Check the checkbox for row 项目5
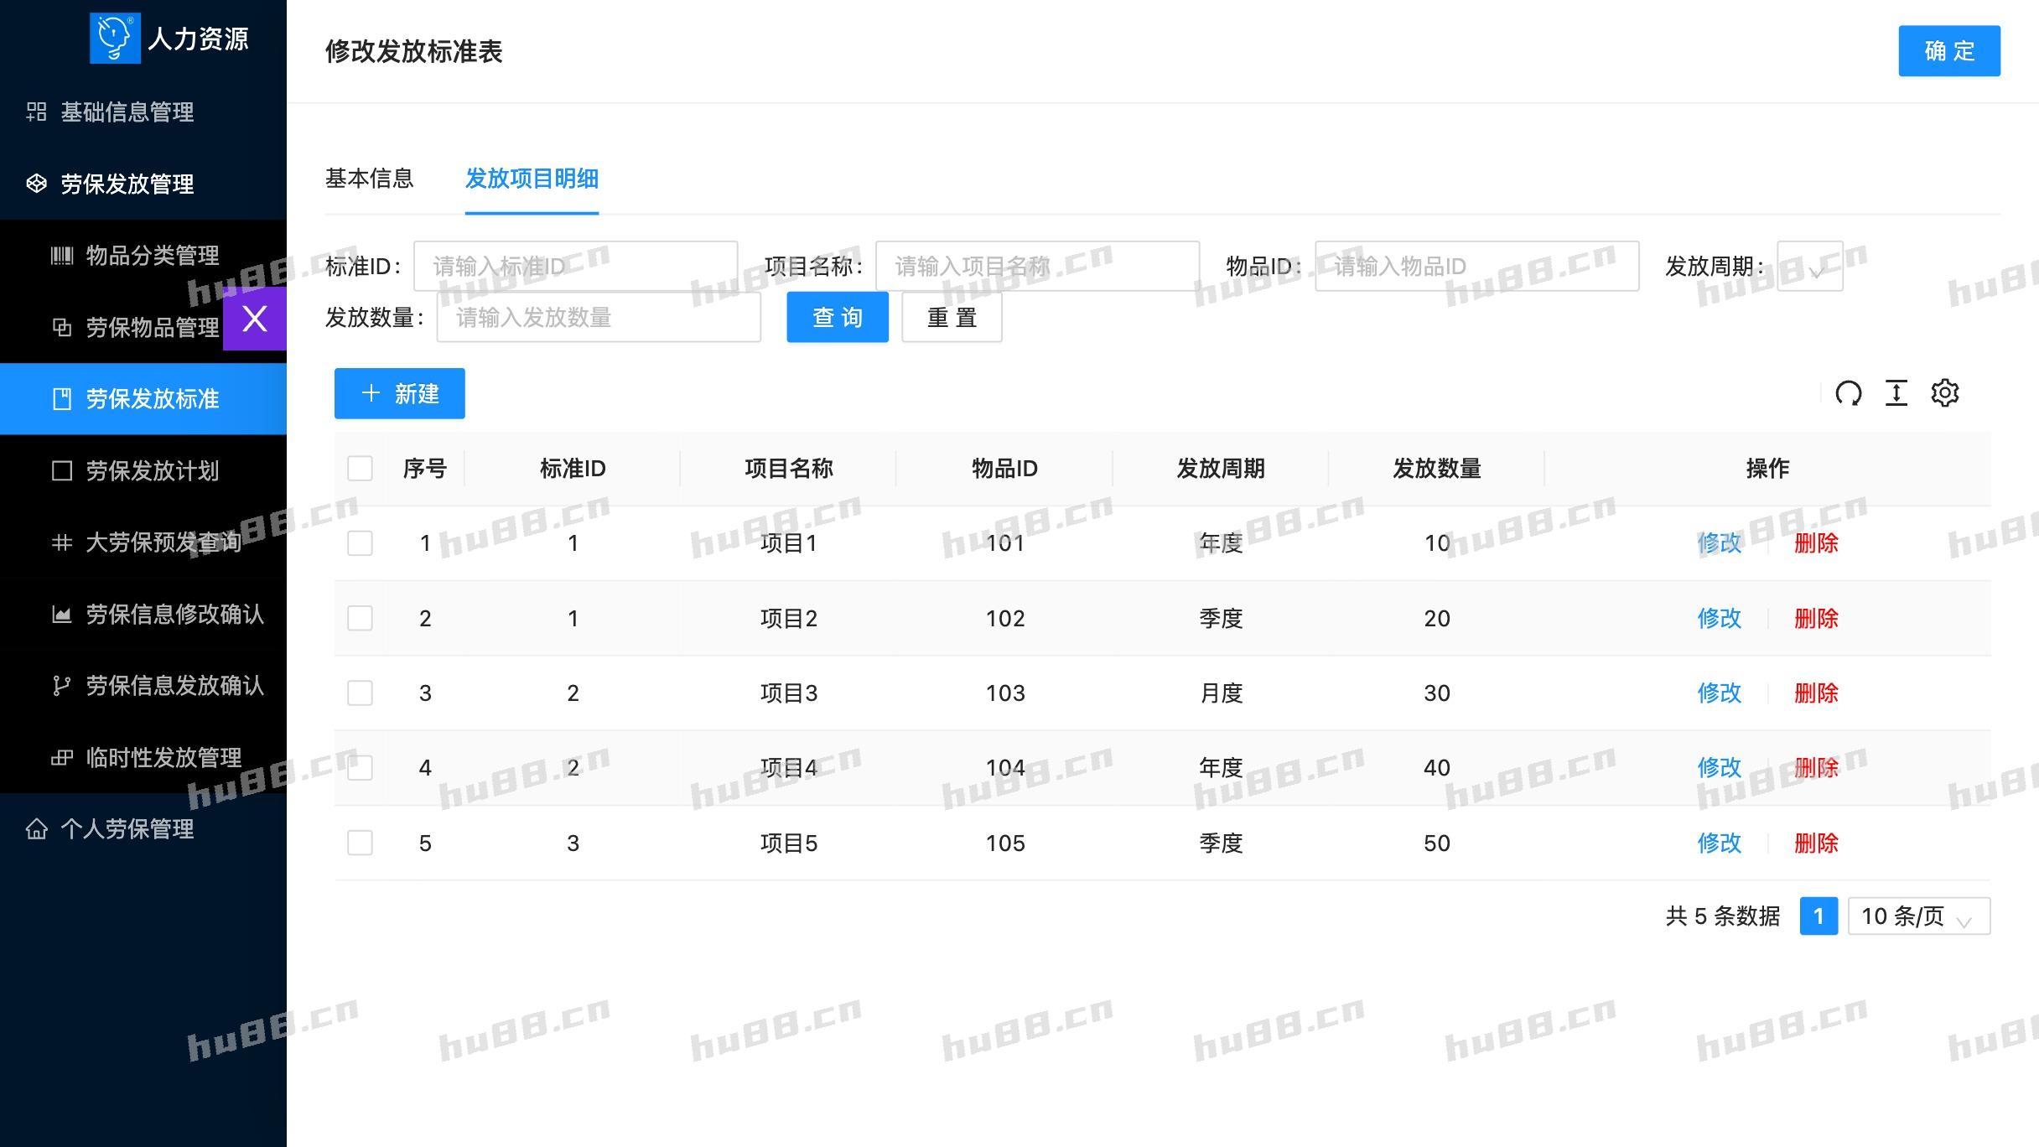Image resolution: width=2039 pixels, height=1147 pixels. (361, 843)
